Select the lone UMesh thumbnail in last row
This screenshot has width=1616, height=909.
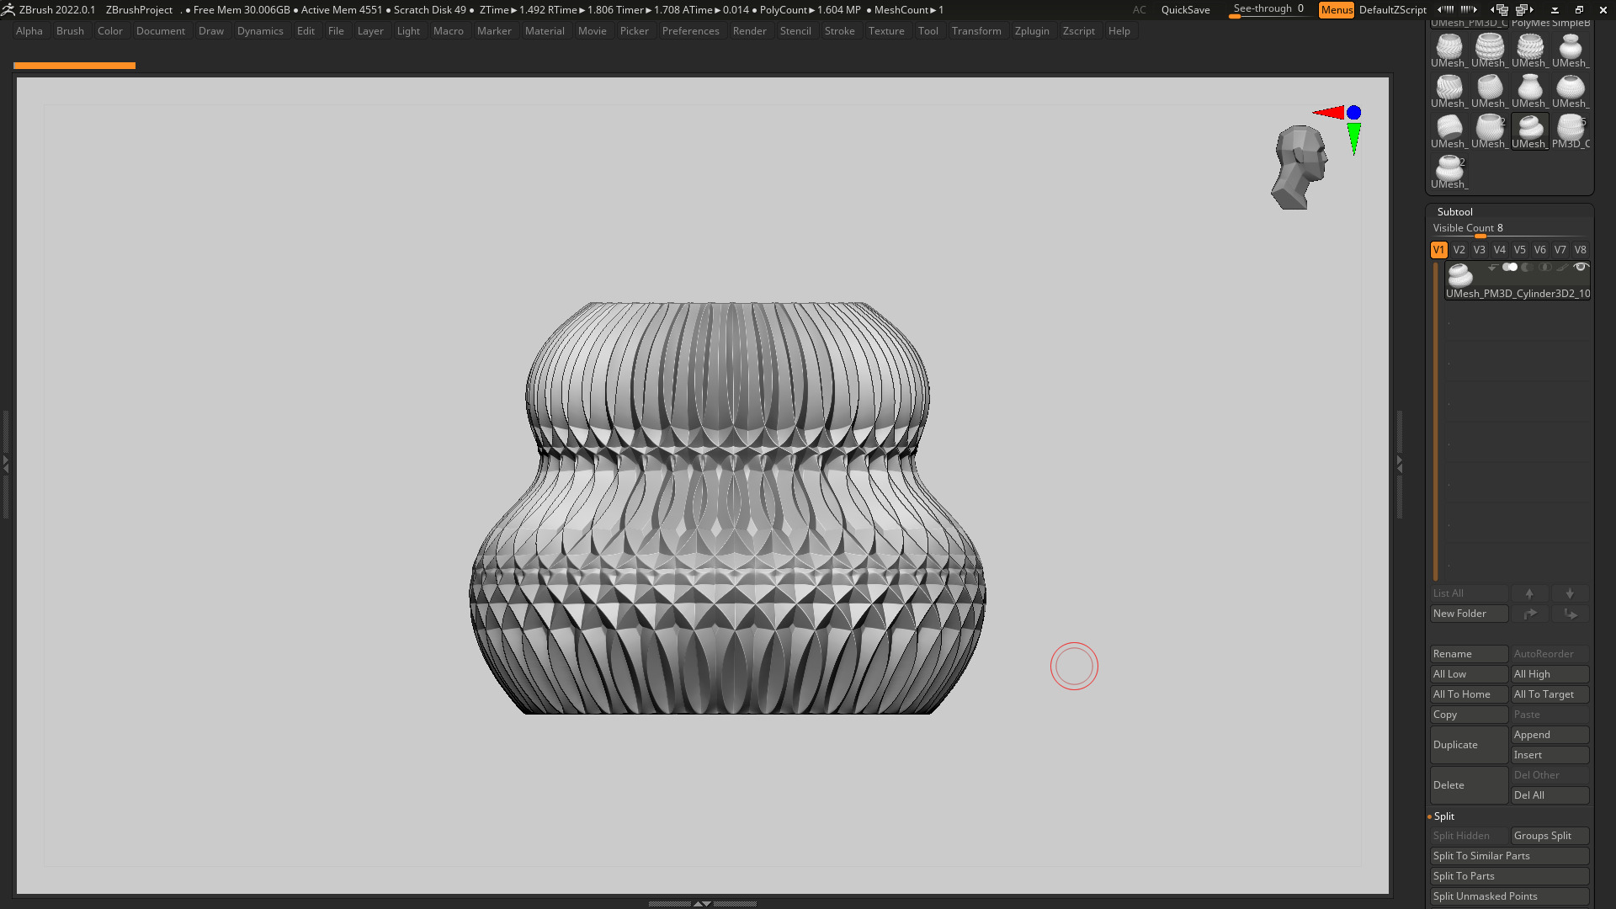click(x=1449, y=172)
